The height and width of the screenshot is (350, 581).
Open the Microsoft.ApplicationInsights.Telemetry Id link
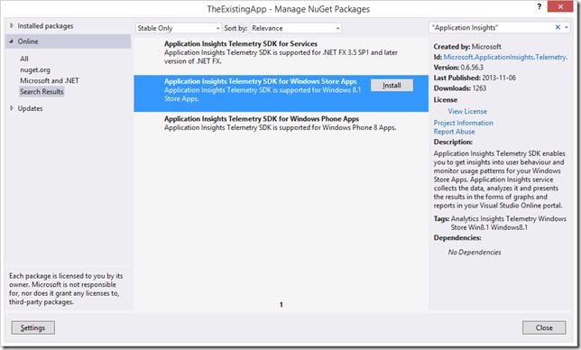tap(505, 57)
